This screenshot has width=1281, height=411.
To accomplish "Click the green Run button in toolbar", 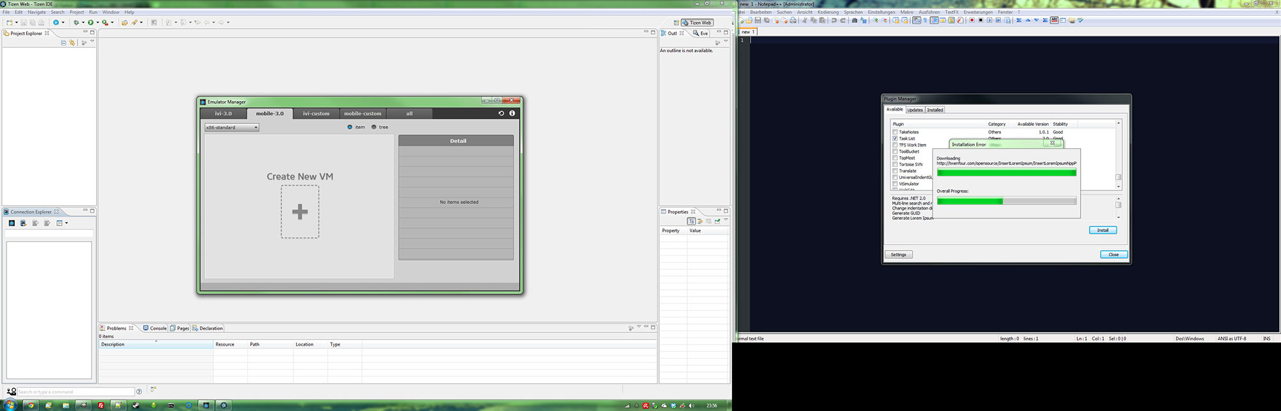I will 90,22.
